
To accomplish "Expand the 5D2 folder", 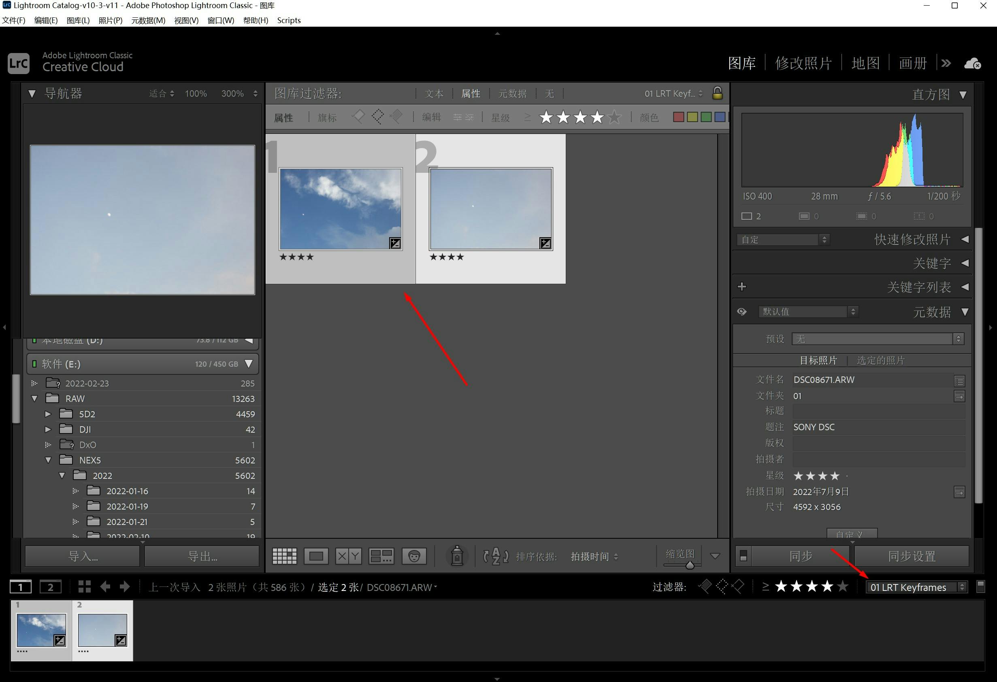I will coord(48,414).
